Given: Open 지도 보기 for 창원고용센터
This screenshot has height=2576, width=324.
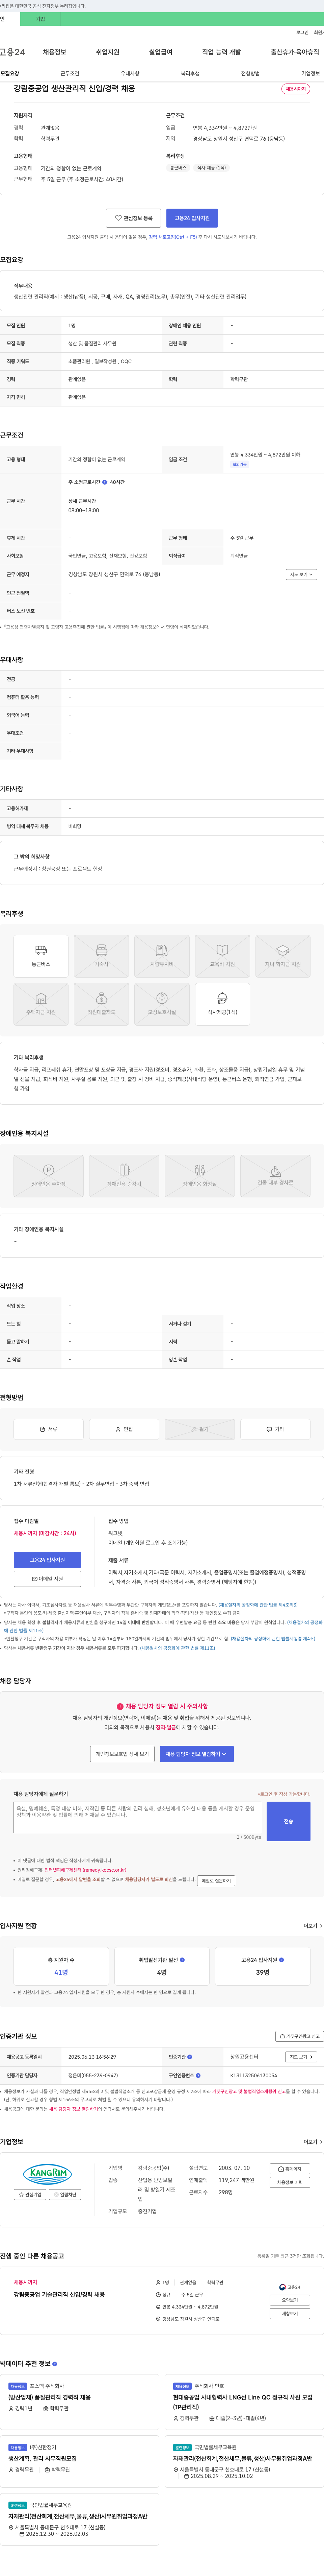Looking at the screenshot, I should pos(301,2057).
